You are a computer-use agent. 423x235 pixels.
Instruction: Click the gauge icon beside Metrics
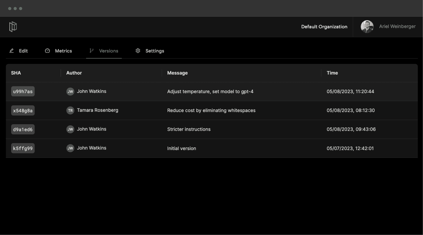click(47, 51)
